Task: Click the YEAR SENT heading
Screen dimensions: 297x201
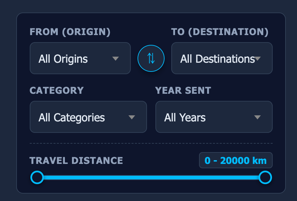Action: point(183,90)
